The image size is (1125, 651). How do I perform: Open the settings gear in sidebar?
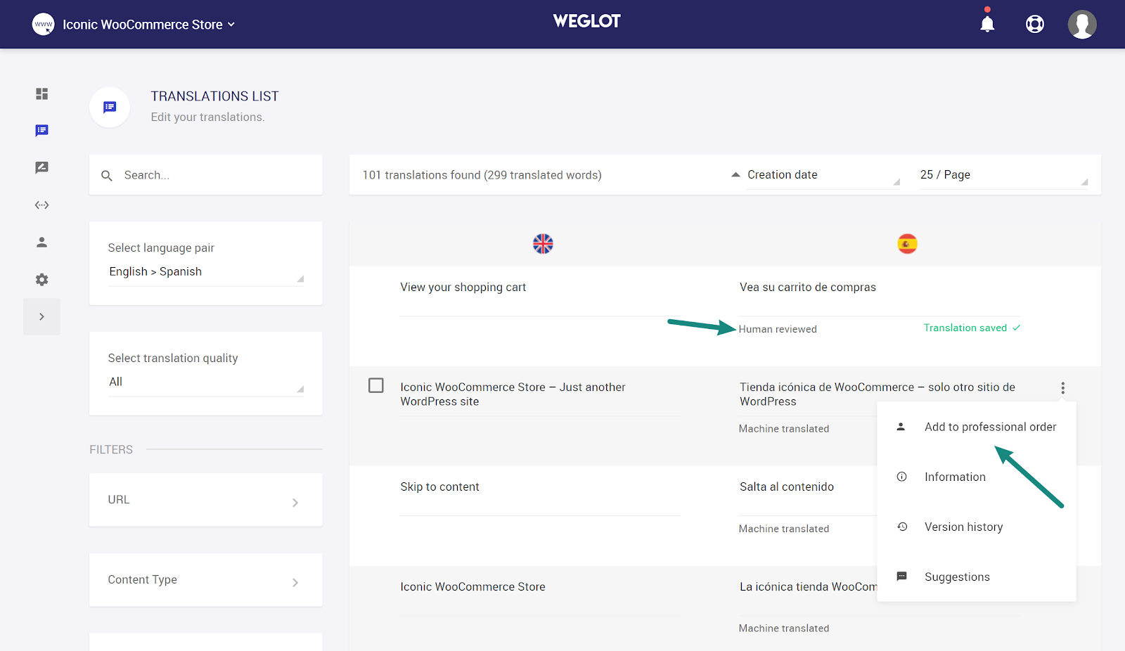click(42, 280)
